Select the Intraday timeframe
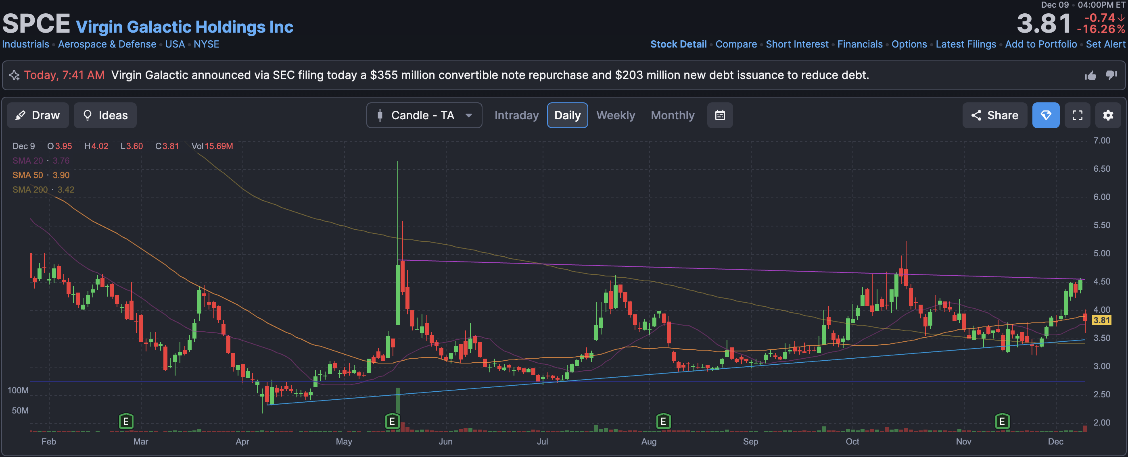 (x=516, y=115)
